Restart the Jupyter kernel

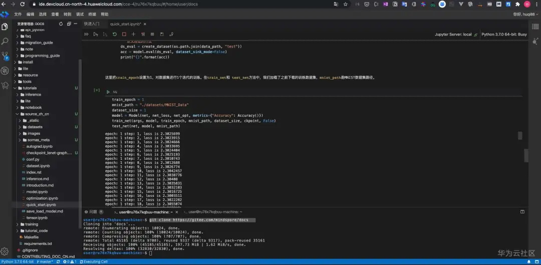[115, 34]
